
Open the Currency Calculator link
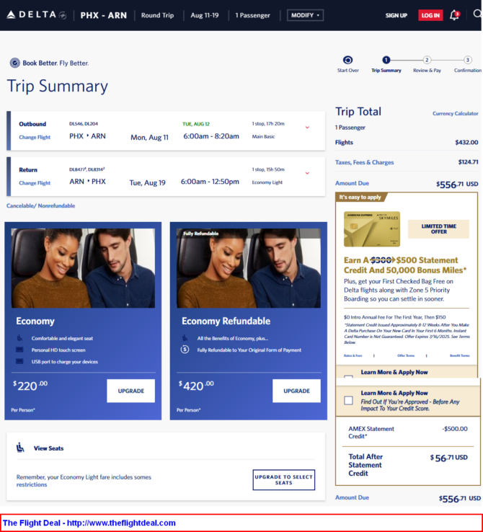pyautogui.click(x=455, y=113)
